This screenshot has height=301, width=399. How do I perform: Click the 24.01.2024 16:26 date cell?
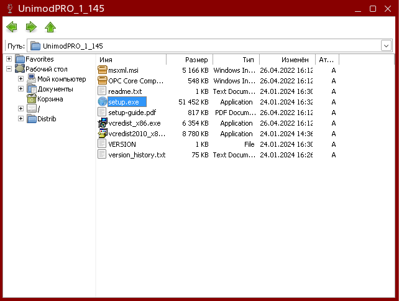287,155
